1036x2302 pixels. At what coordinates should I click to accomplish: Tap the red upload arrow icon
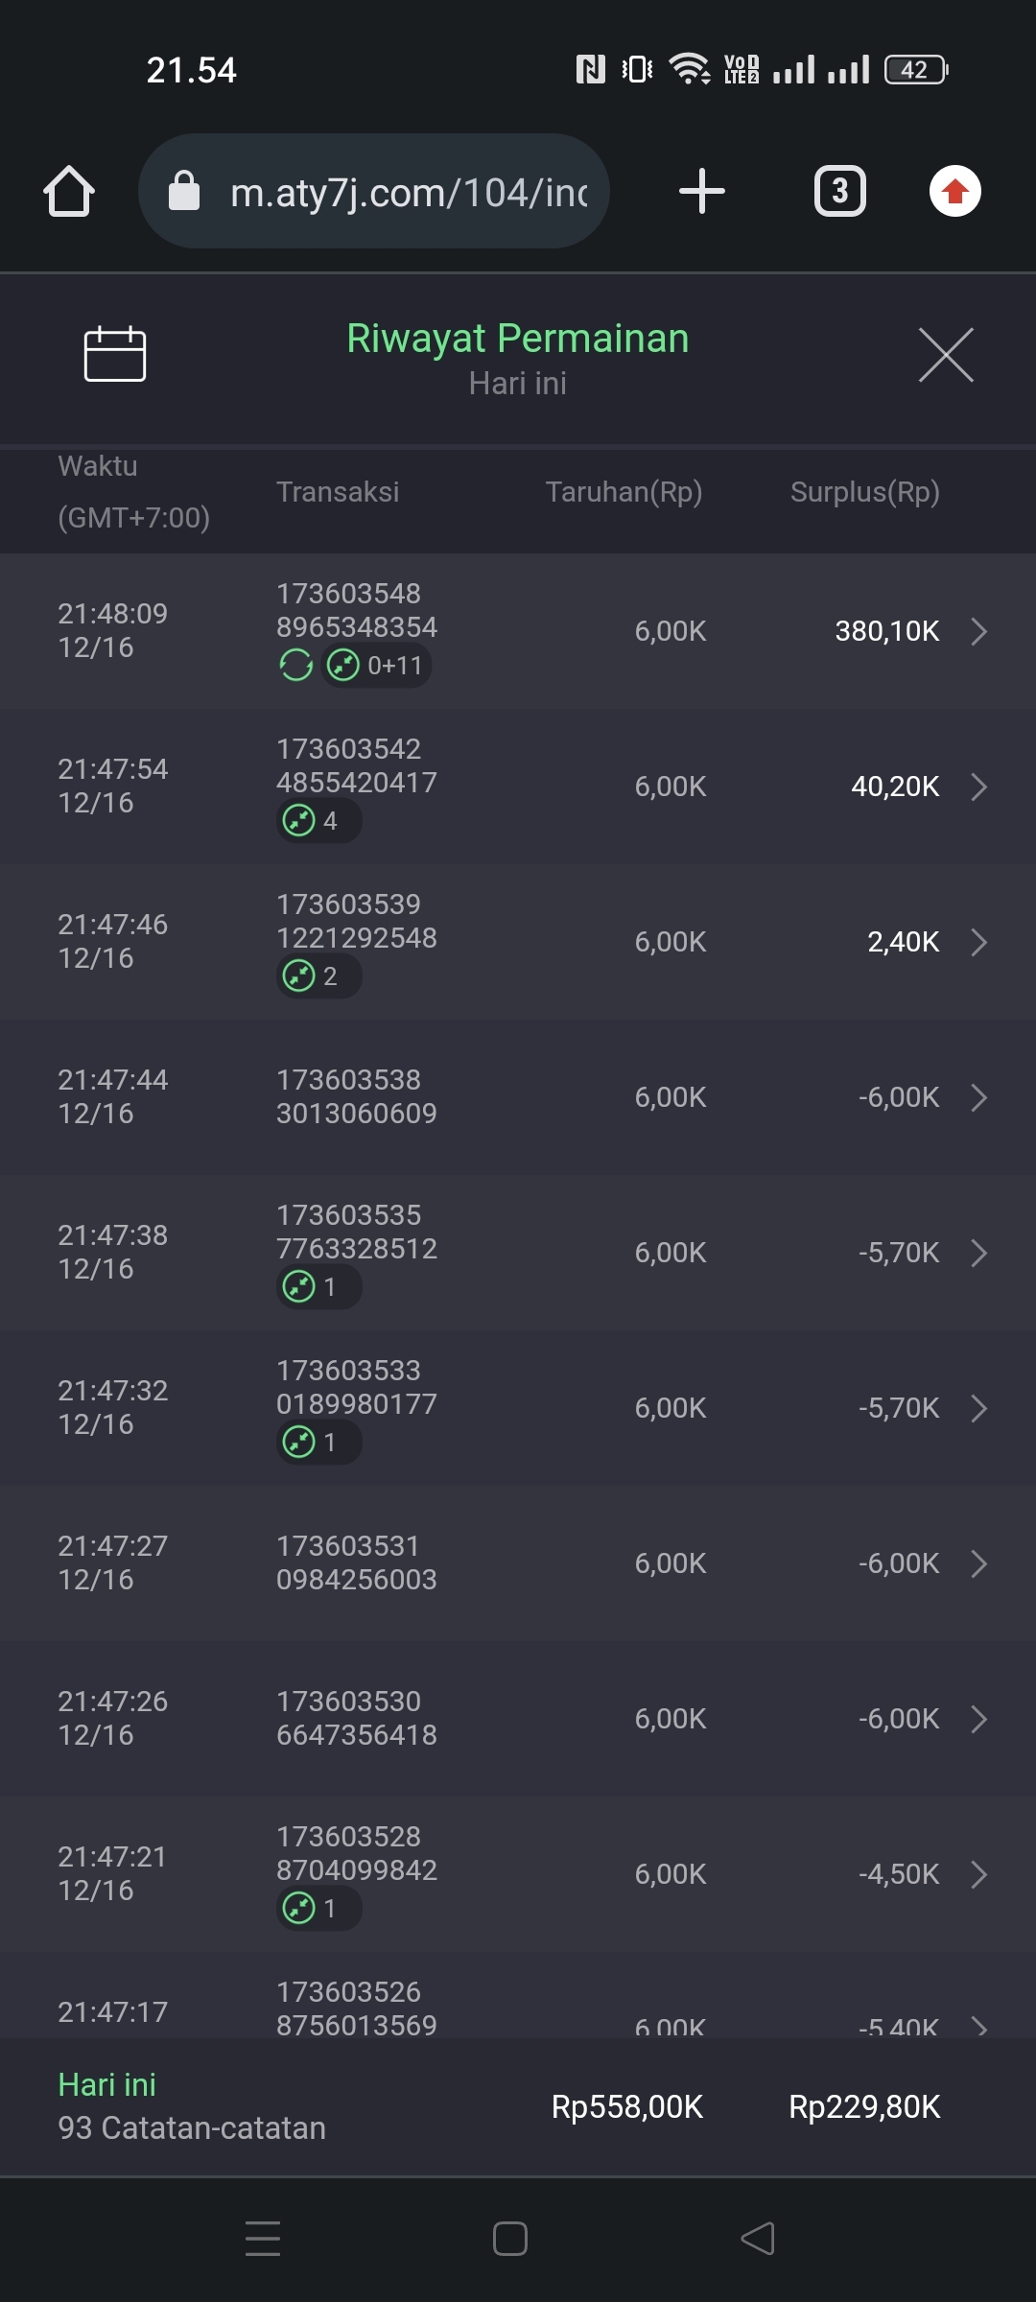click(954, 191)
